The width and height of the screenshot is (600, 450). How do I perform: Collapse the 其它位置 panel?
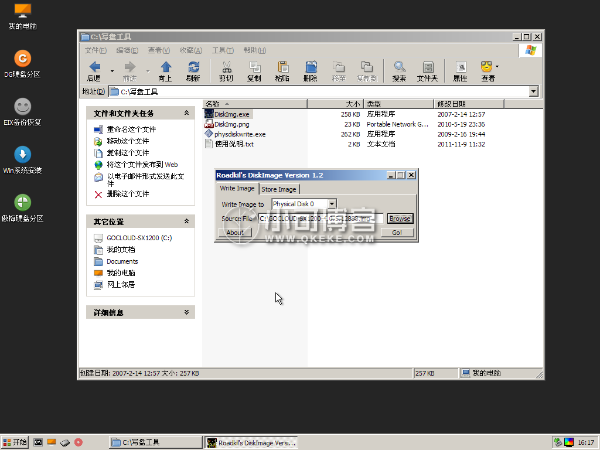coord(186,221)
